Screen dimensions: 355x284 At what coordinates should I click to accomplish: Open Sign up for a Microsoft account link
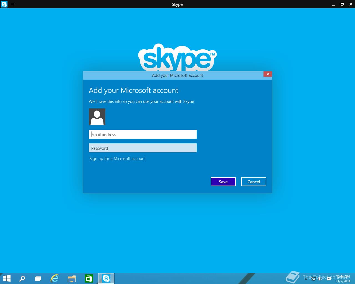point(118,159)
